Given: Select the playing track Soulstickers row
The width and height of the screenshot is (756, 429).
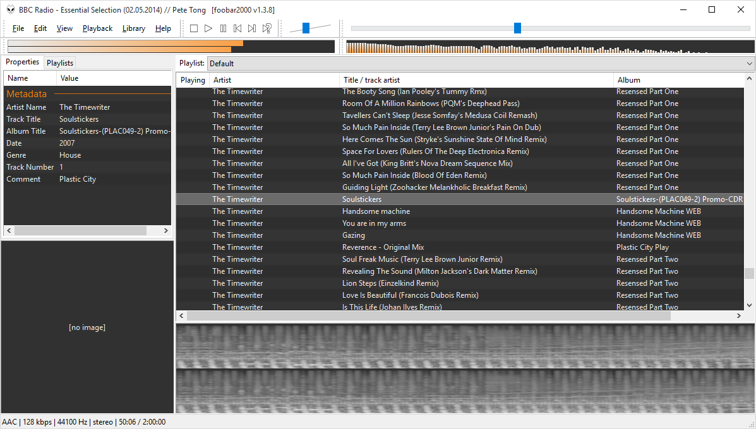Looking at the screenshot, I should tap(460, 199).
